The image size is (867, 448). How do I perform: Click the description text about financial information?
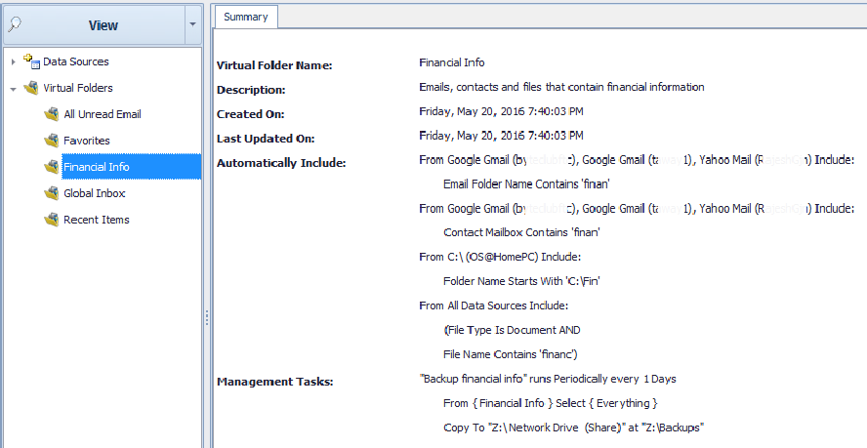point(561,87)
